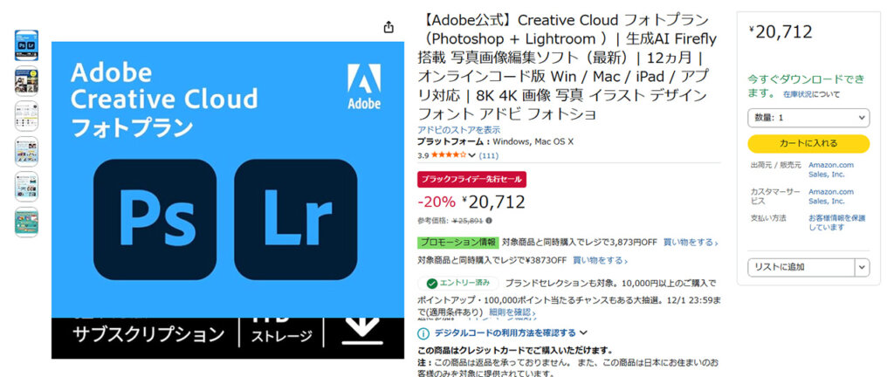894x377 pixels.
Task: Expand the arrow beside リストに追加
Action: click(x=862, y=267)
